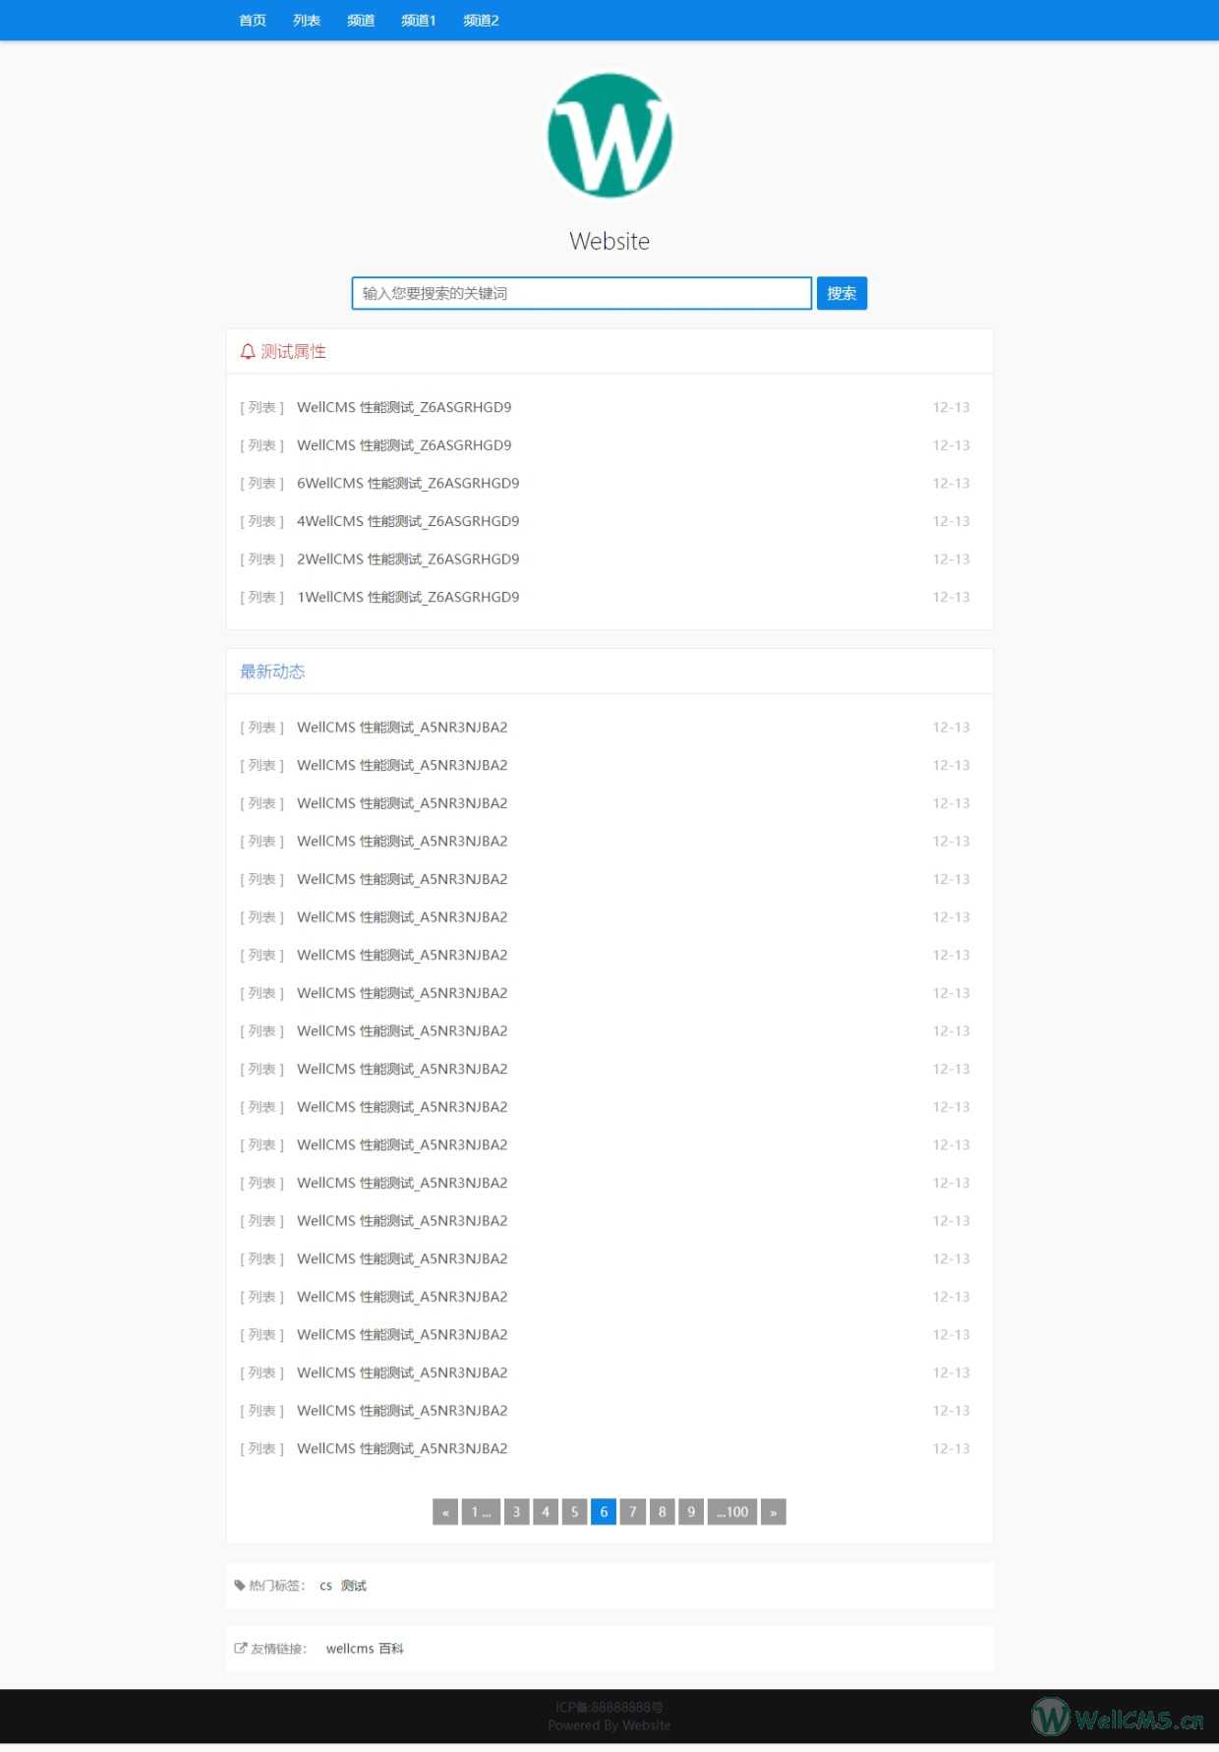Jump to last page via ...100 button
This screenshot has height=1752, width=1219.
732,1512
